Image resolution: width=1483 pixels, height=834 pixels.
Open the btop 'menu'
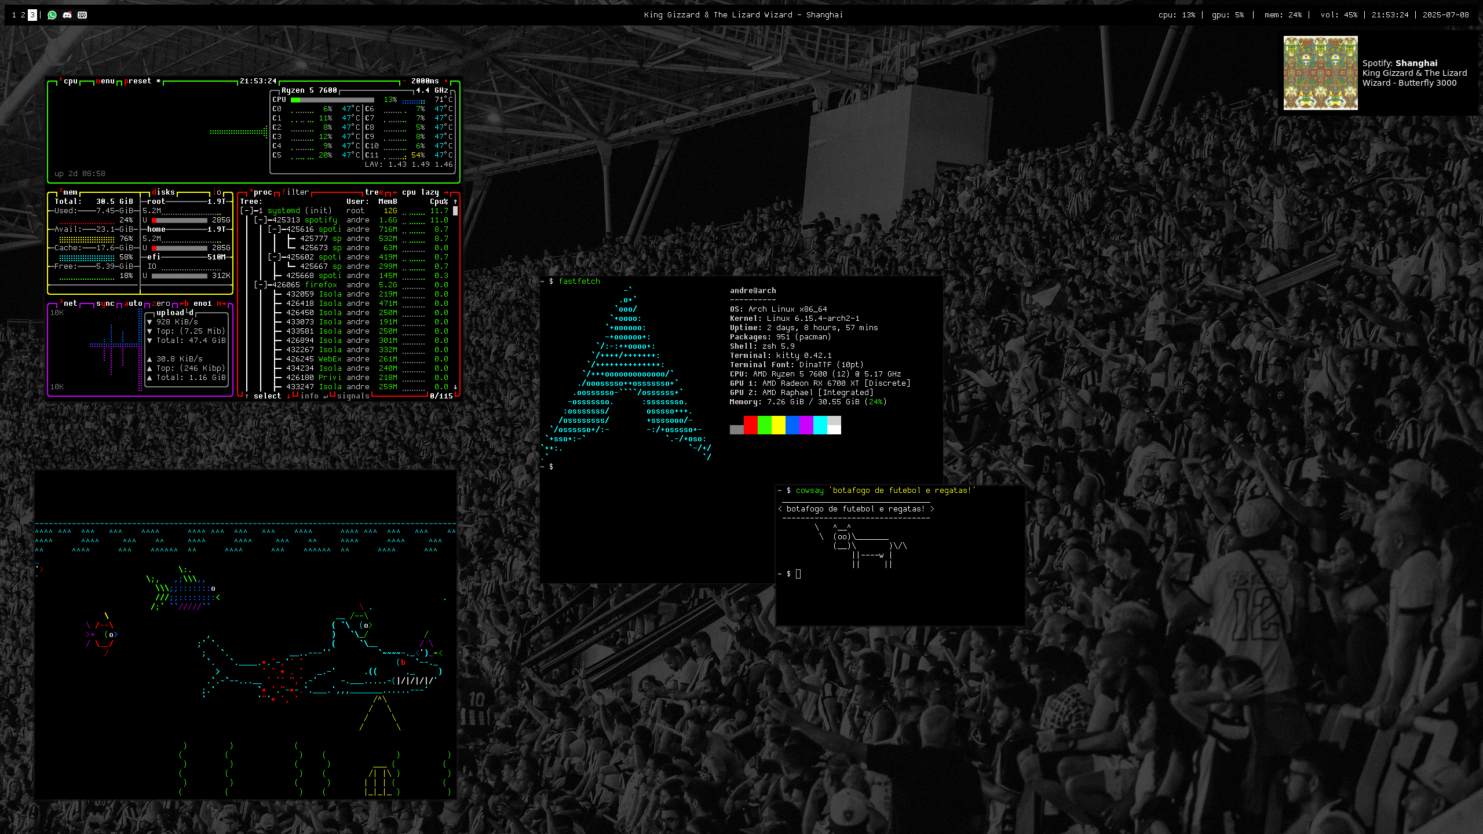click(x=105, y=81)
